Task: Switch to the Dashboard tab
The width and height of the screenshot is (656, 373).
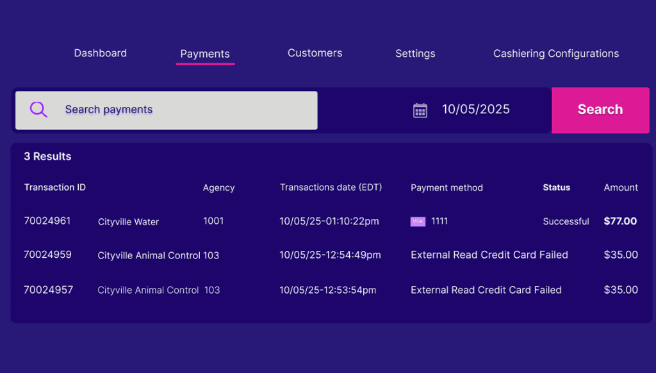Action: [100, 54]
